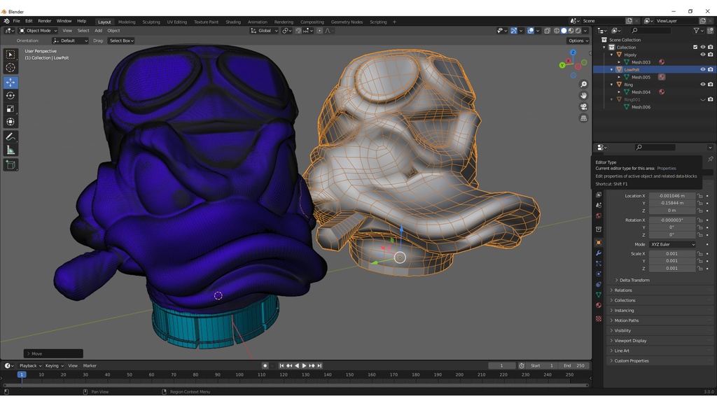
Task: Pick the 3D Cursor tool
Action: pyautogui.click(x=11, y=68)
